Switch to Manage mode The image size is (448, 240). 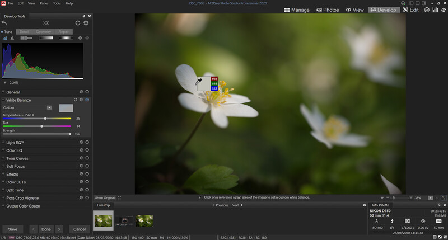(297, 10)
